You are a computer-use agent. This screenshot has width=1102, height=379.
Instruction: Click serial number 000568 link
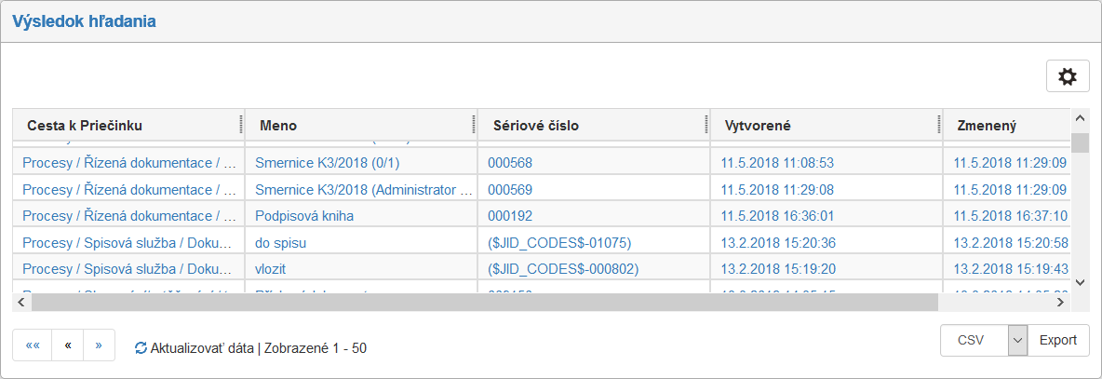click(509, 163)
